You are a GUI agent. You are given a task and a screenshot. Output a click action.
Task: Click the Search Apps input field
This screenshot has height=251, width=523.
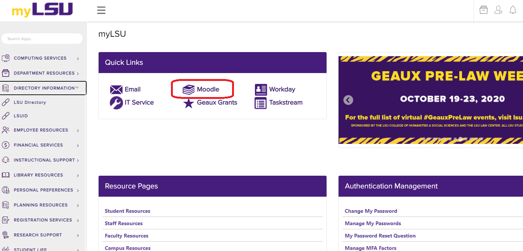coord(42,39)
